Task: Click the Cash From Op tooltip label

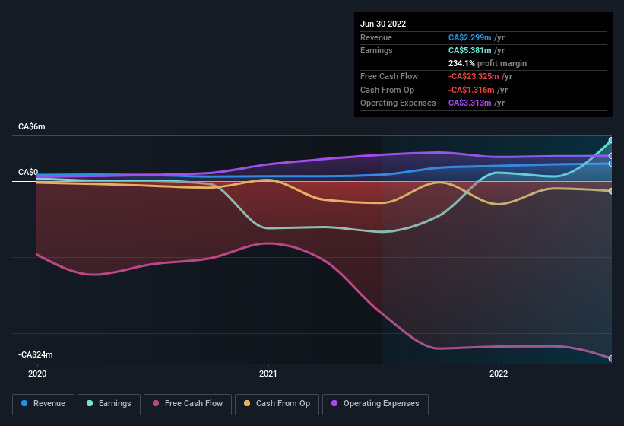Action: [387, 90]
